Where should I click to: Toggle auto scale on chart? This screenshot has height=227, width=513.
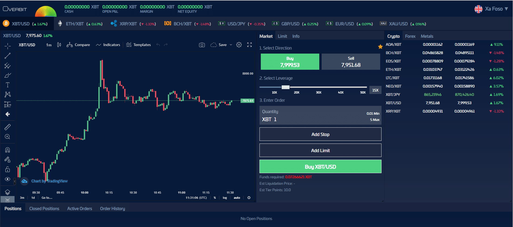click(x=237, y=198)
